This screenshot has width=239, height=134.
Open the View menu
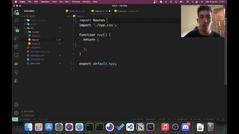tap(55, 1)
